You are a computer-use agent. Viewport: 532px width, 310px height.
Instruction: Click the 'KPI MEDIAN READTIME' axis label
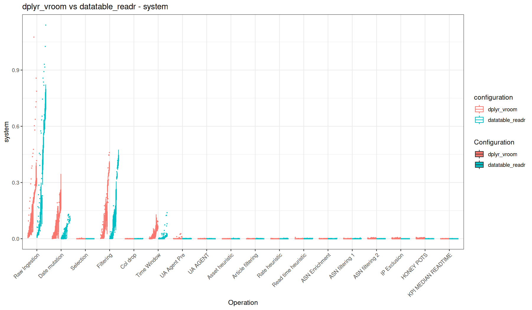click(430, 275)
